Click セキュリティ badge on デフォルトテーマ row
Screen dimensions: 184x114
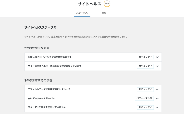[145, 89]
